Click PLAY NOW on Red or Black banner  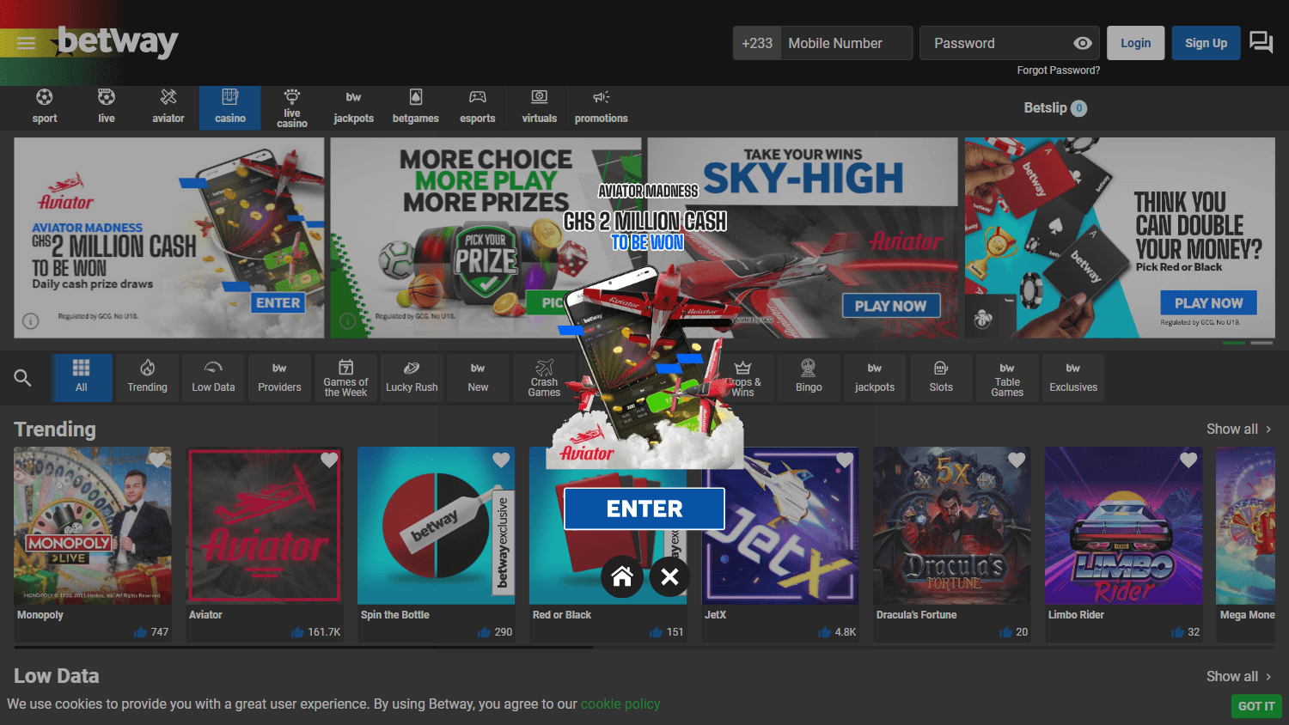tap(1209, 303)
